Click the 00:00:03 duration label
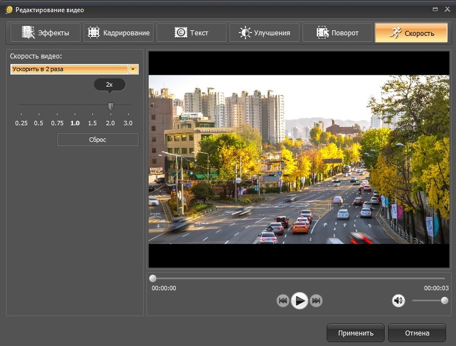The width and height of the screenshot is (456, 346). pyautogui.click(x=436, y=288)
